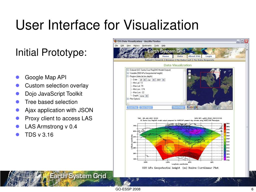The image size is (256, 192).
Task: Click the 'Max Lat: 79' entry
Action: 138,86
